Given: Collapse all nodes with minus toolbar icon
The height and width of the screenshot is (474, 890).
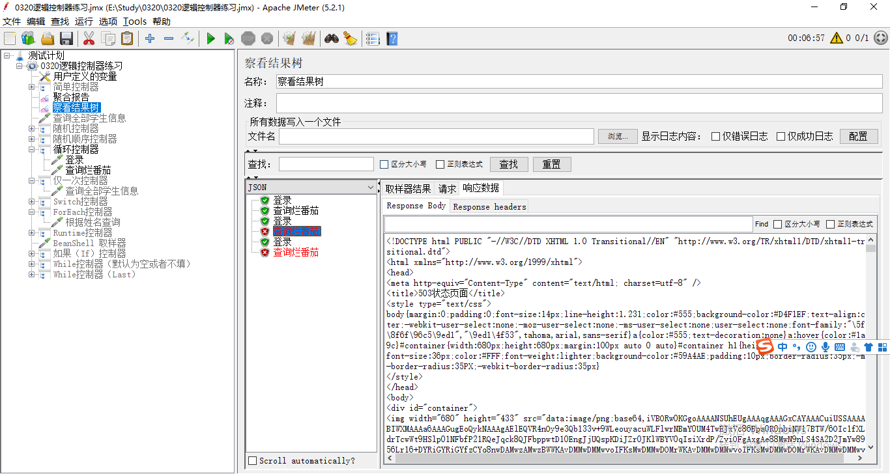Looking at the screenshot, I should (x=169, y=38).
